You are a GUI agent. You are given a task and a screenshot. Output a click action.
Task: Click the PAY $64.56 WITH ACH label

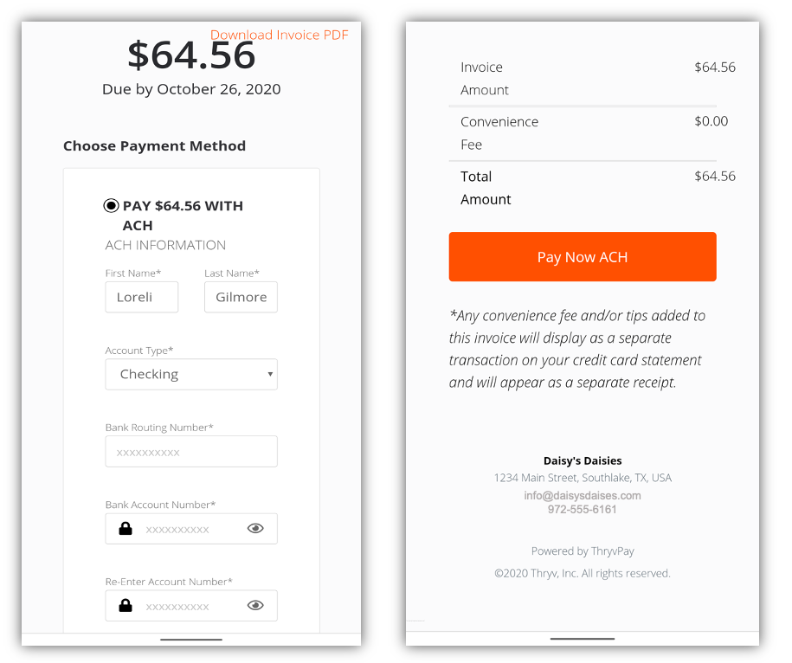tap(183, 216)
